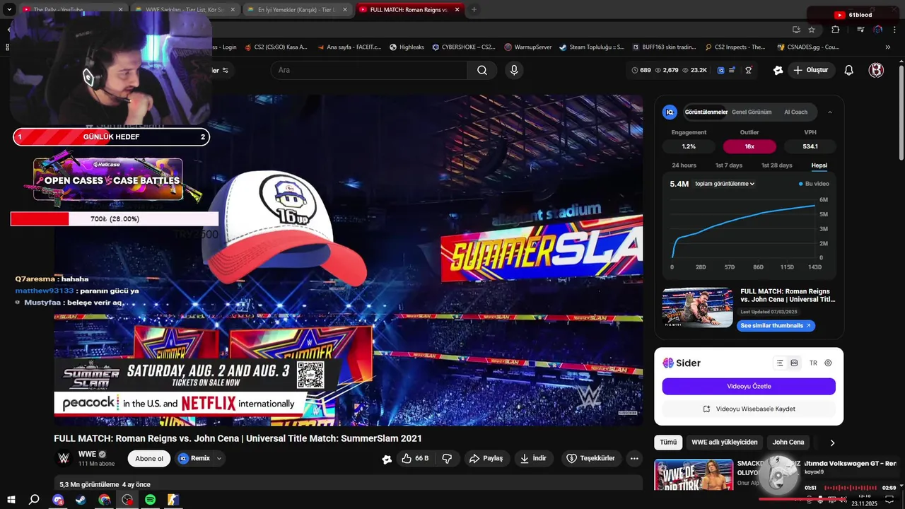
Task: Dislike the video with thumbs down
Action: [447, 458]
